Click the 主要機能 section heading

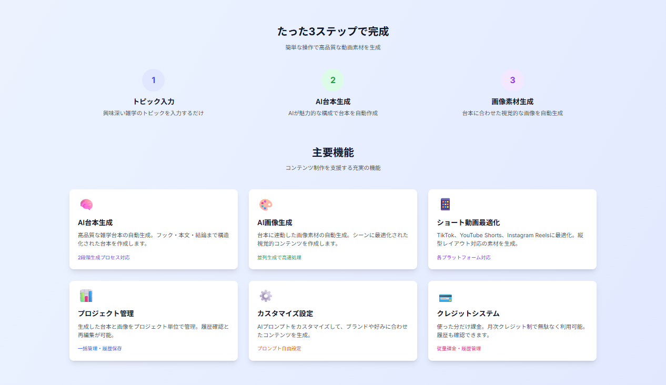click(332, 153)
